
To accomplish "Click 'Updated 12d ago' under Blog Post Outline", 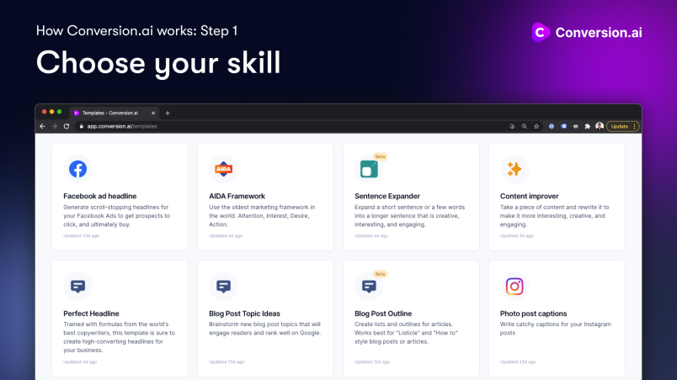I will [372, 362].
